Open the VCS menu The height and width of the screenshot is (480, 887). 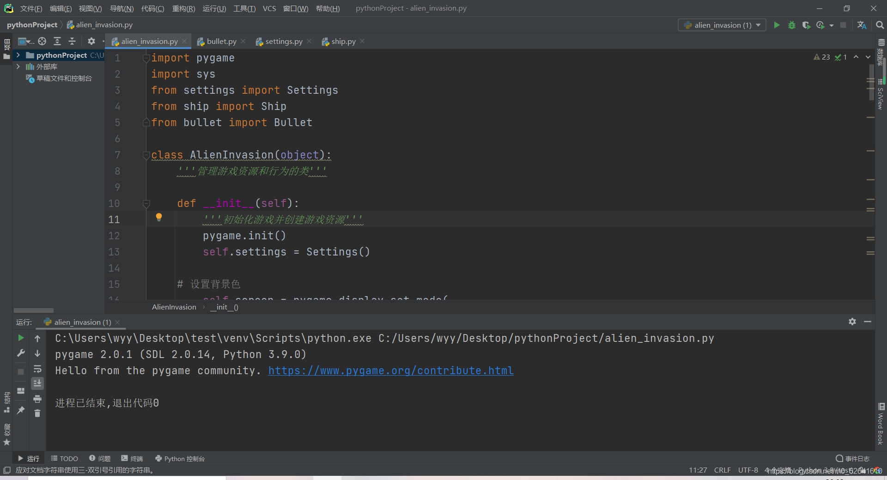click(x=269, y=8)
